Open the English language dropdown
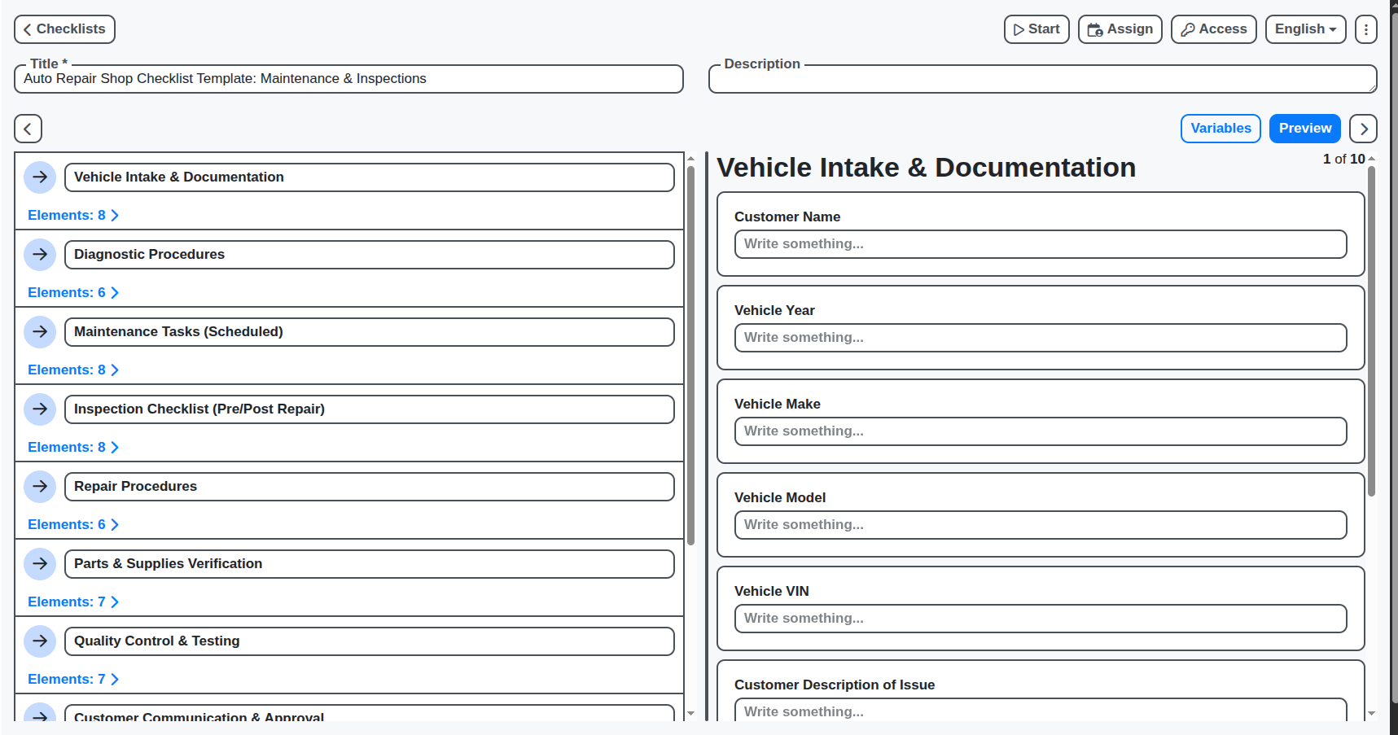1398x735 pixels. [1305, 29]
